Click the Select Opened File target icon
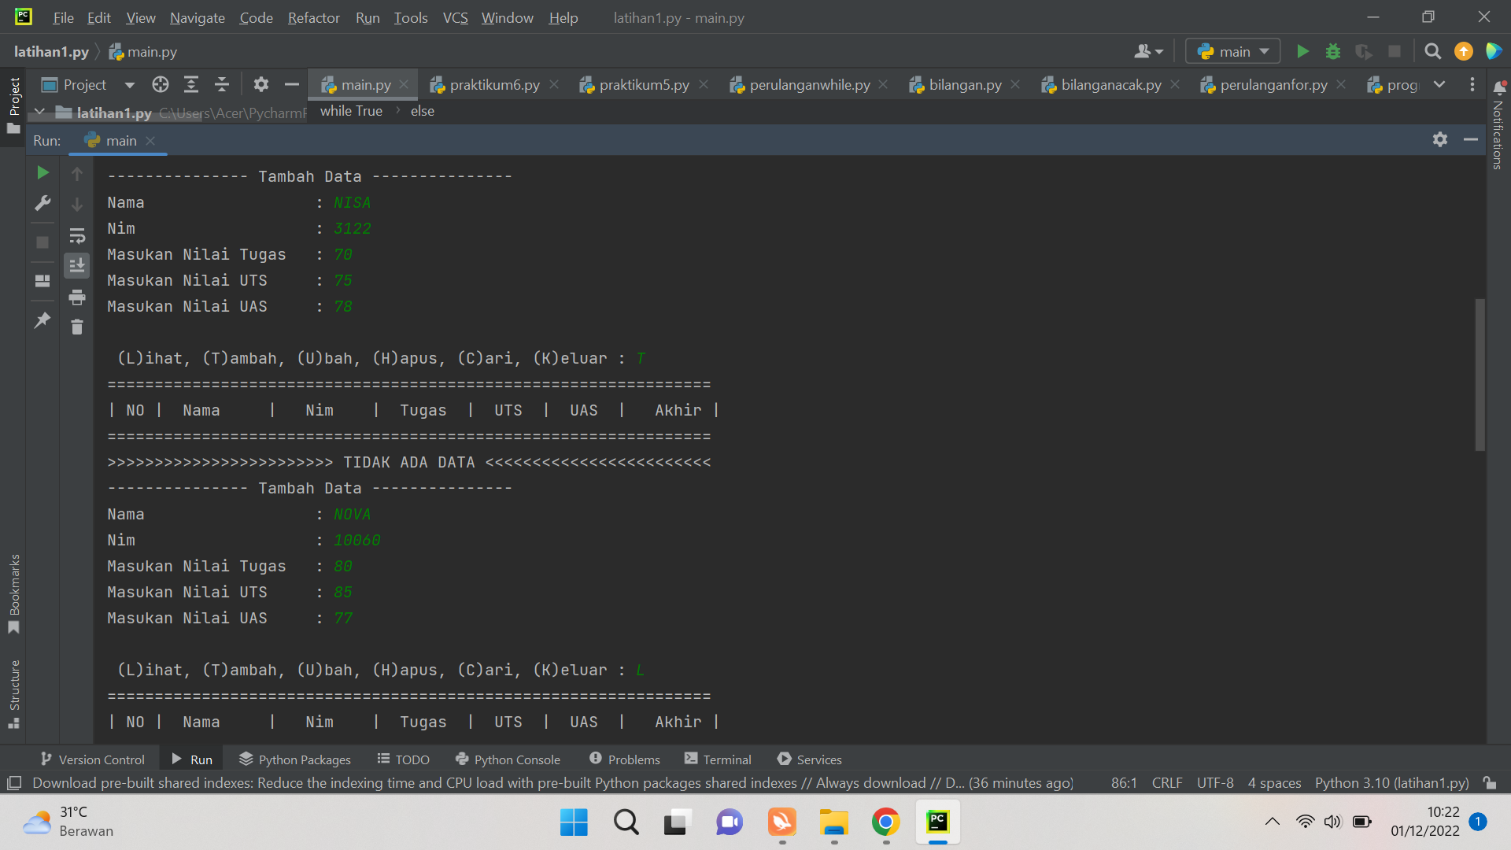Screen dimensions: 1511x850 point(161,85)
